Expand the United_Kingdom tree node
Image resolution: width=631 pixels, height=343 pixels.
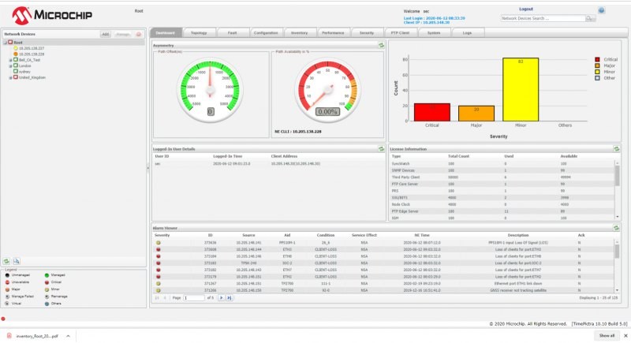(x=9, y=77)
